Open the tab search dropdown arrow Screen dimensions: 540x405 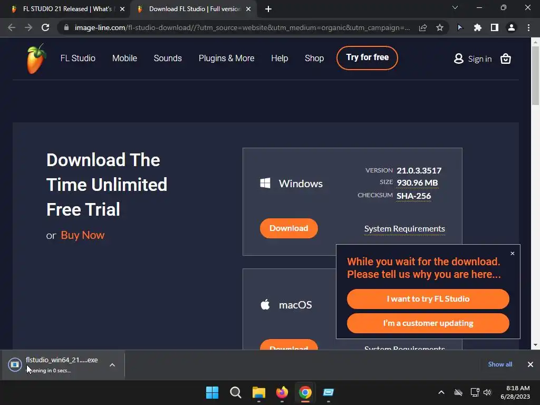pyautogui.click(x=455, y=7)
